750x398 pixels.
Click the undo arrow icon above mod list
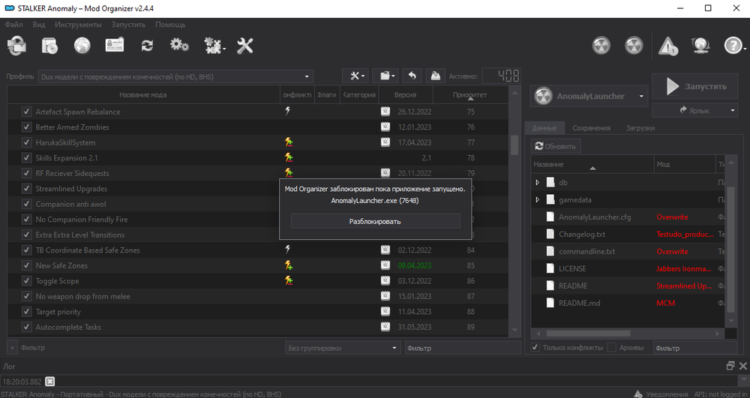(412, 76)
